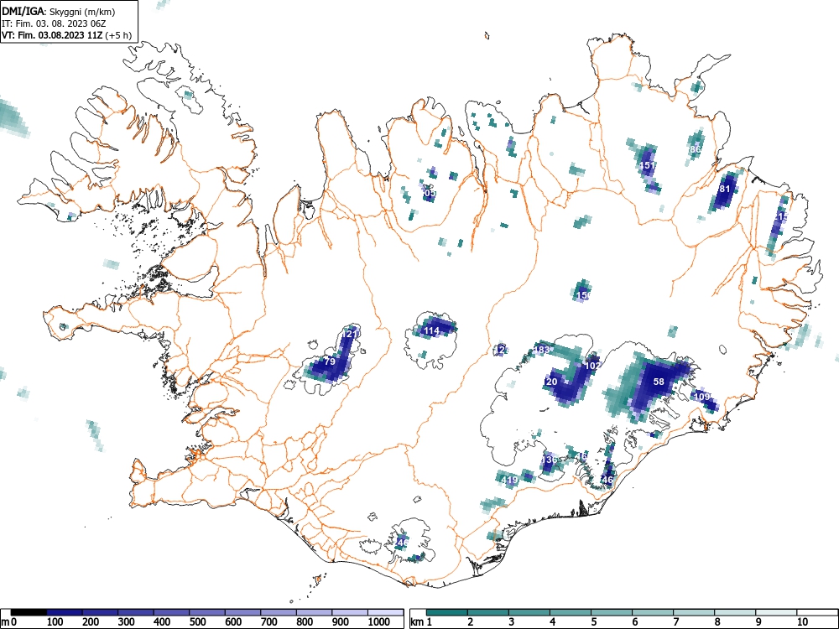Click the visibility value '109' on the map
This screenshot has height=629, width=839.
pos(701,397)
